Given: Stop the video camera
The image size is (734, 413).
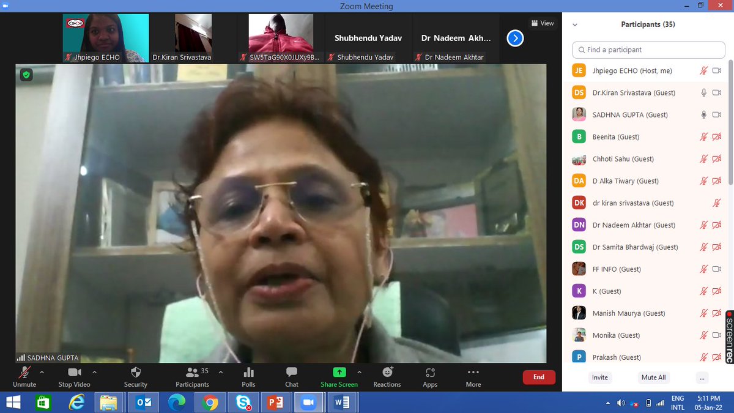Looking at the screenshot, I should pyautogui.click(x=75, y=372).
